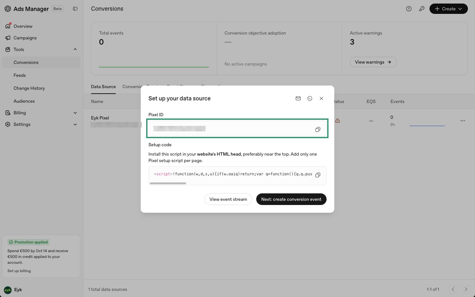
Task: Open the Eyk account menu
Action: coord(13,290)
